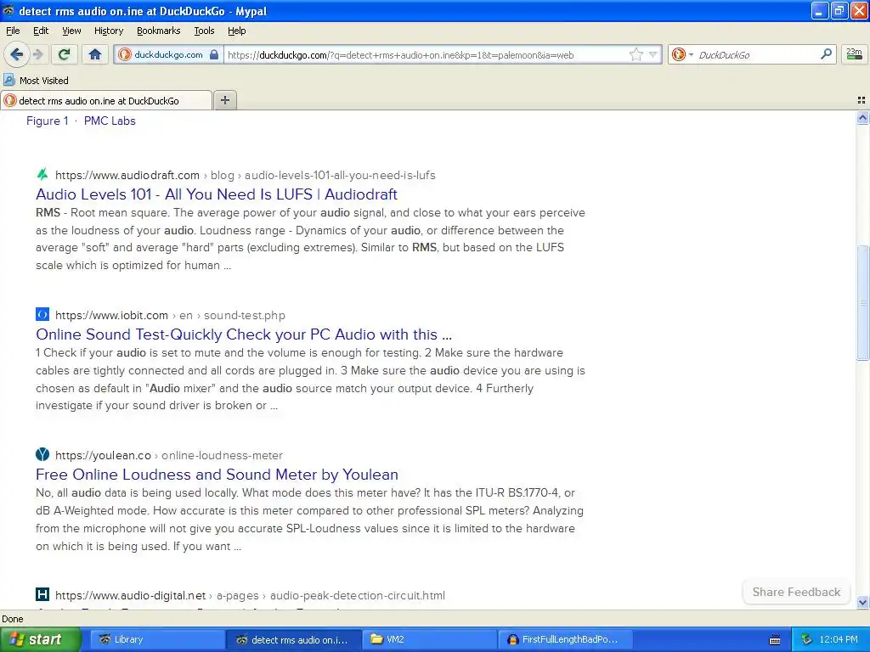
Task: Open the Tools menu
Action: [x=204, y=31]
